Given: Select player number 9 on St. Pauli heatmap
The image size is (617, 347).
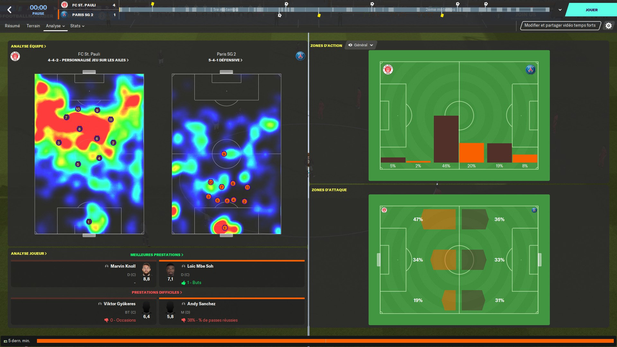Looking at the screenshot, I should click(97, 111).
